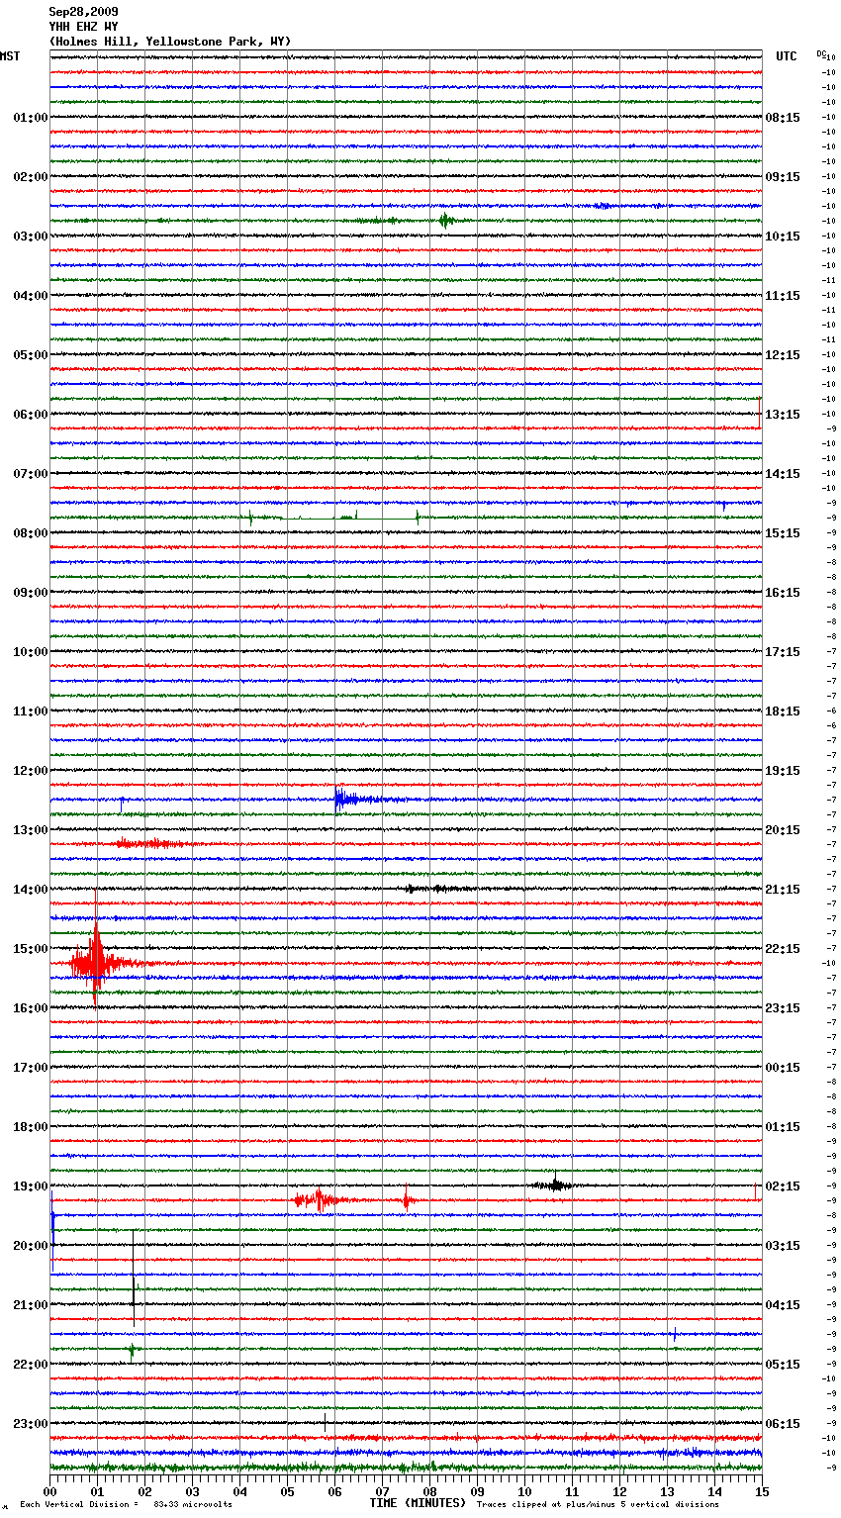
Task: Click the 18:15 UTC time label
Action: tap(783, 712)
